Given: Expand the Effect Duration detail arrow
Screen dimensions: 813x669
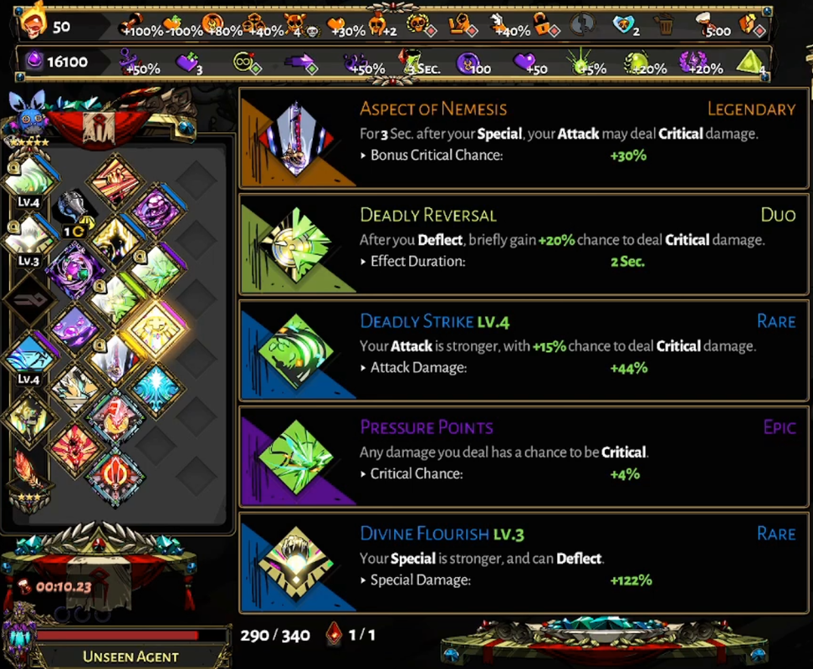Looking at the screenshot, I should click(363, 262).
